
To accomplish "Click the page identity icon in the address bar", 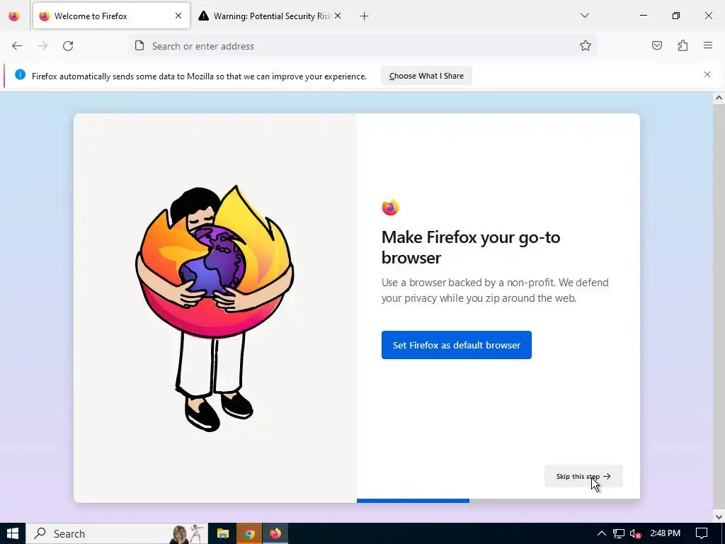I will [139, 46].
